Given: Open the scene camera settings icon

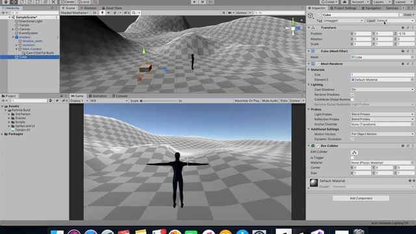Looking at the screenshot, I should (x=229, y=13).
